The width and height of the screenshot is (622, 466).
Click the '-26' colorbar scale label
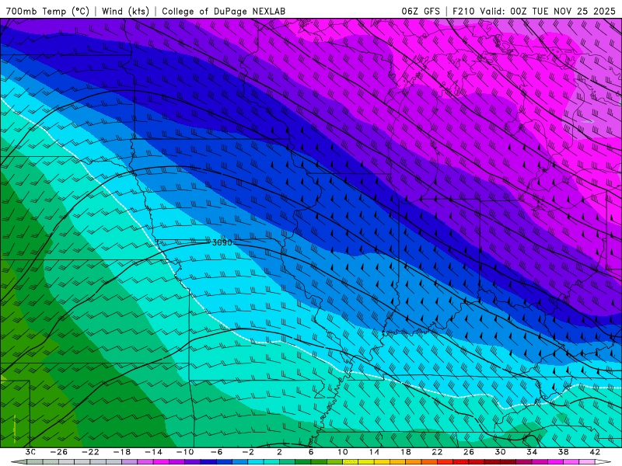coord(59,452)
